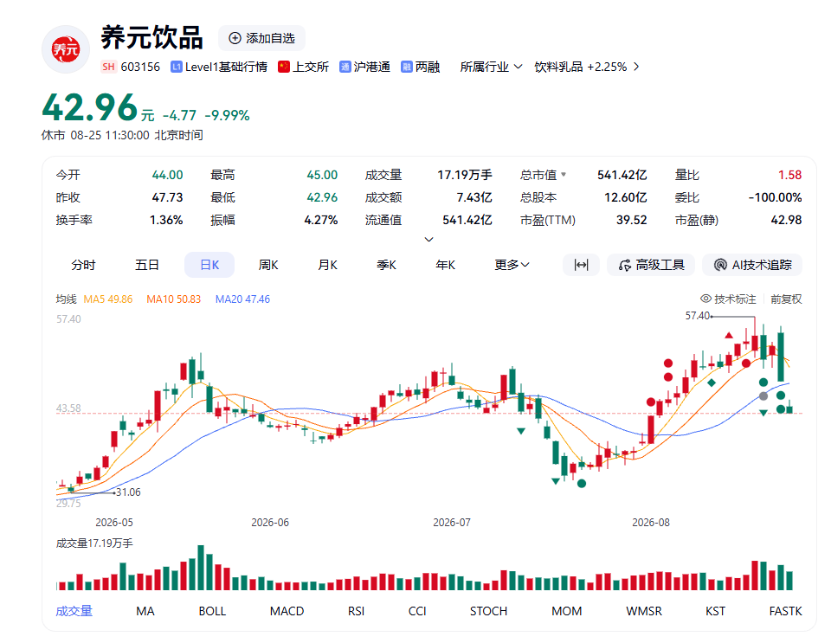831x643 pixels.
Task: Switch to 年K chart tab
Action: [x=445, y=265]
